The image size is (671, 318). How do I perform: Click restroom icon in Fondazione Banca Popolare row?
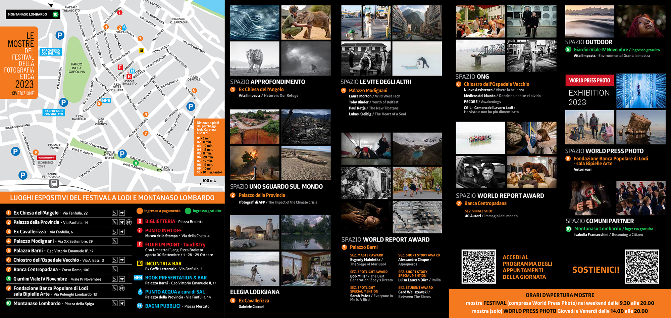[122, 288]
